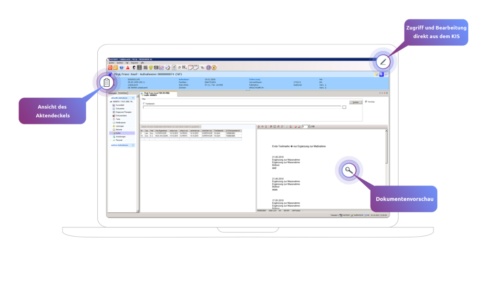Open Medikamente in the sidebar
This screenshot has width=496, height=281.
point(121,123)
